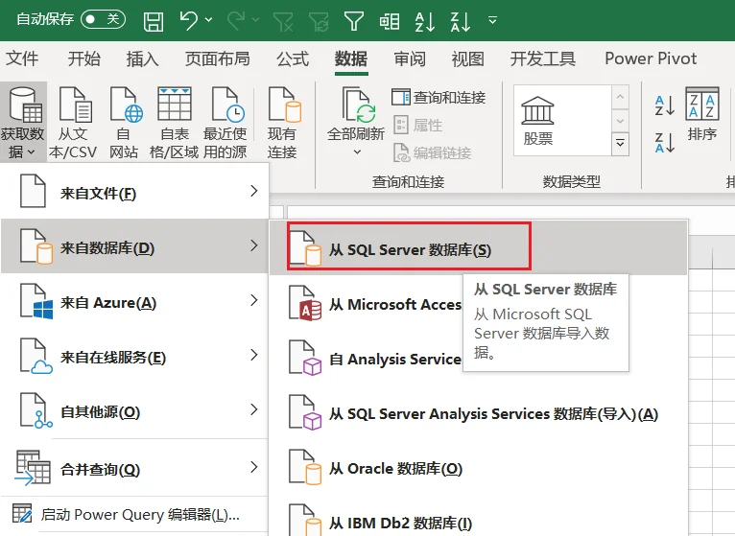Click the 属性 (Properties) button
The image size is (735, 536).
pos(418,125)
